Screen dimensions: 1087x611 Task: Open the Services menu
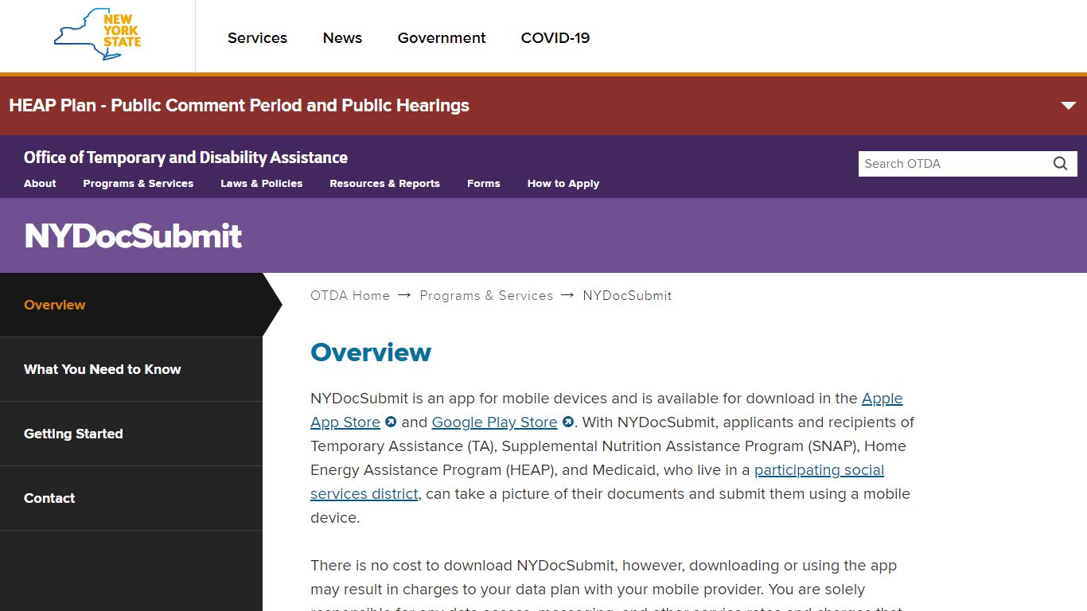[x=257, y=38]
